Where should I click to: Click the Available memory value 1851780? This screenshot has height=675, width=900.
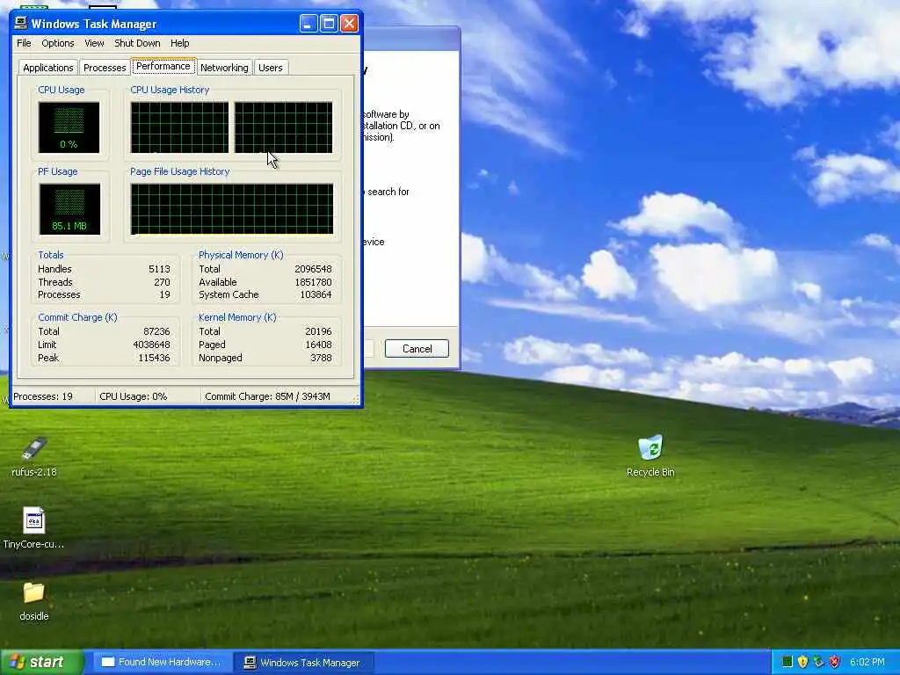tap(313, 282)
